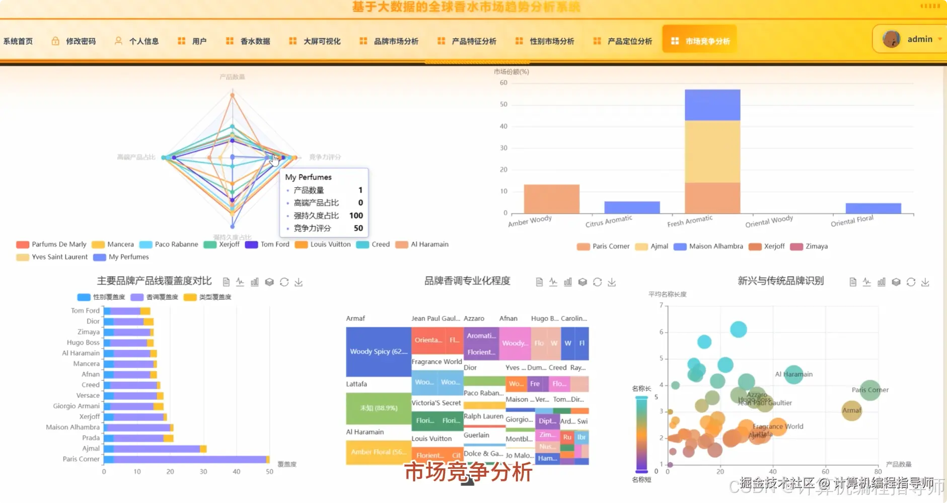Image resolution: width=947 pixels, height=503 pixels.
Task: Switch 主要品牌产品线覆盖度对比 chart to line view
Action: point(240,282)
